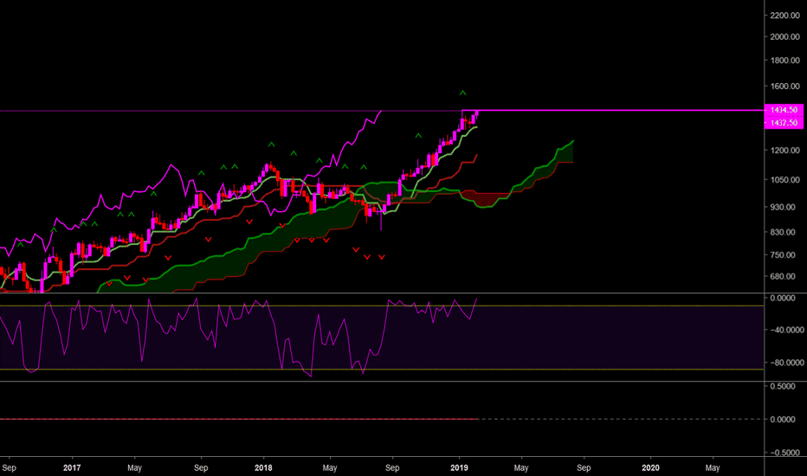Click the Sep label just before 2018

(201, 467)
